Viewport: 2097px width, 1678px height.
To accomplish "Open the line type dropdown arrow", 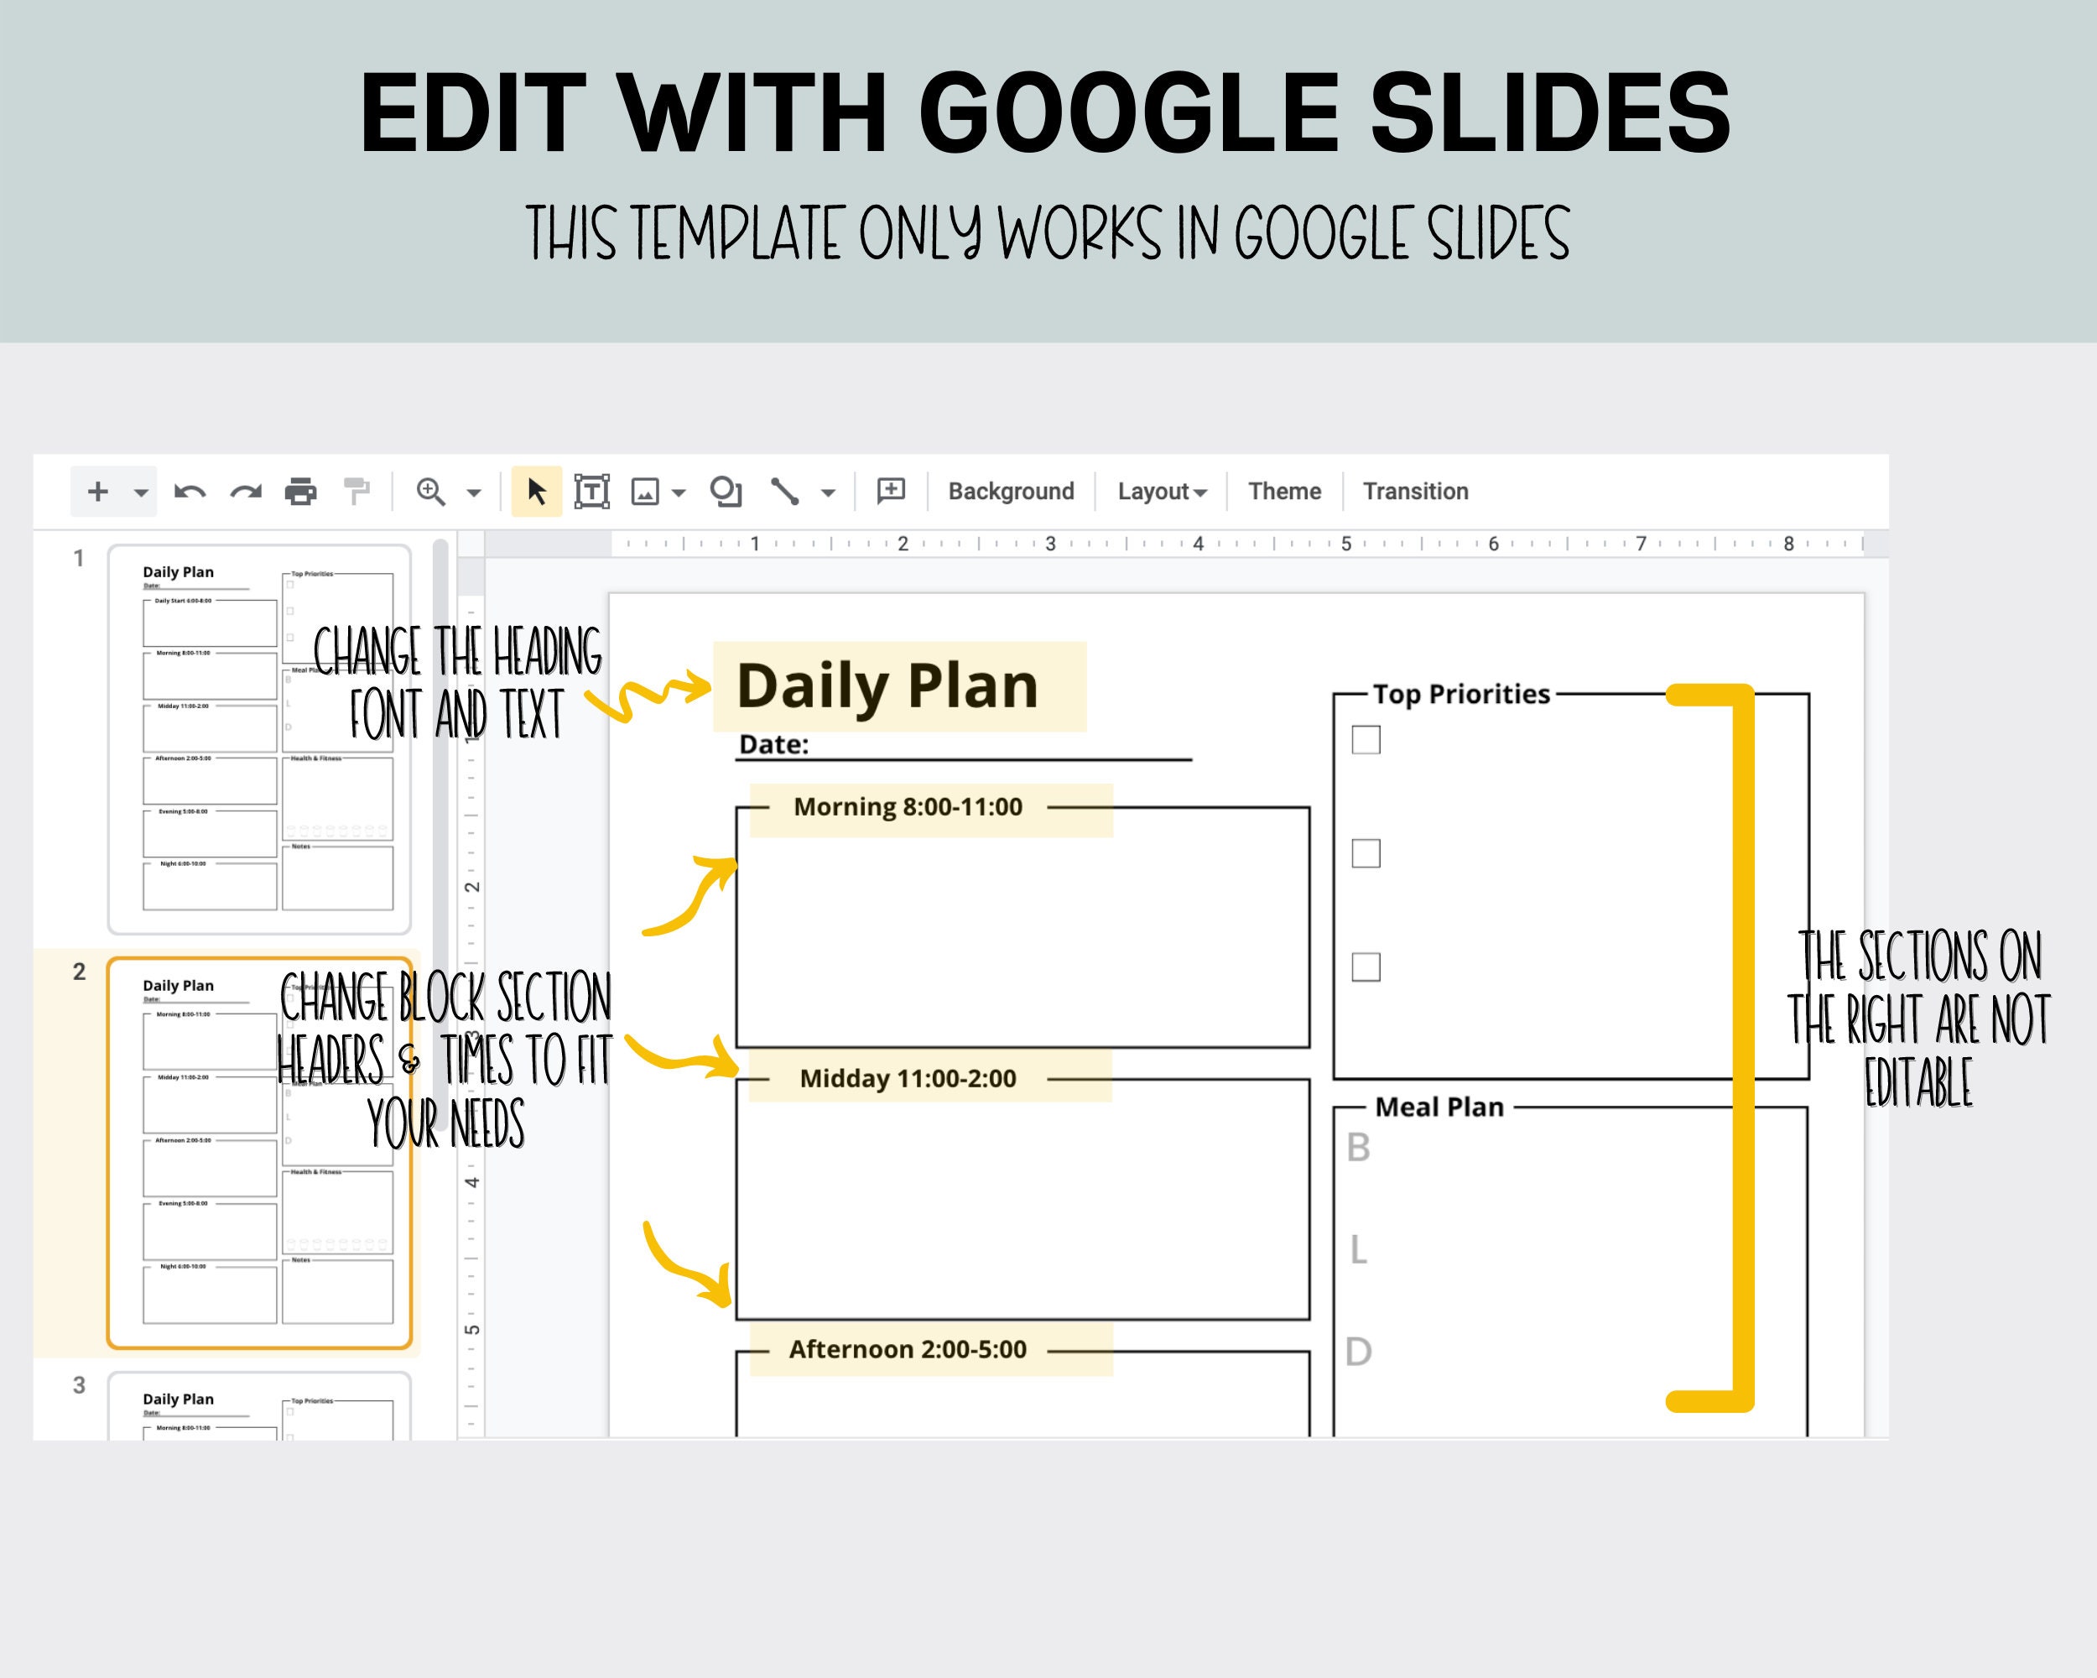I will tap(828, 493).
